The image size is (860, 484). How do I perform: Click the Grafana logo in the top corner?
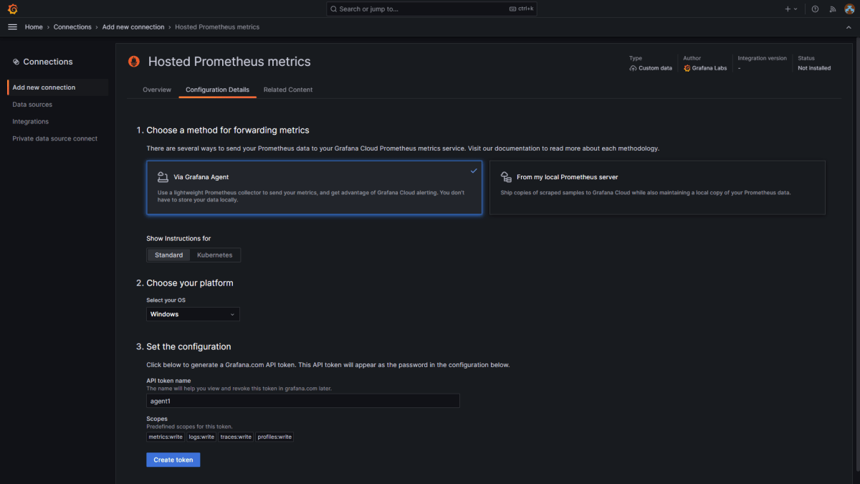point(12,9)
